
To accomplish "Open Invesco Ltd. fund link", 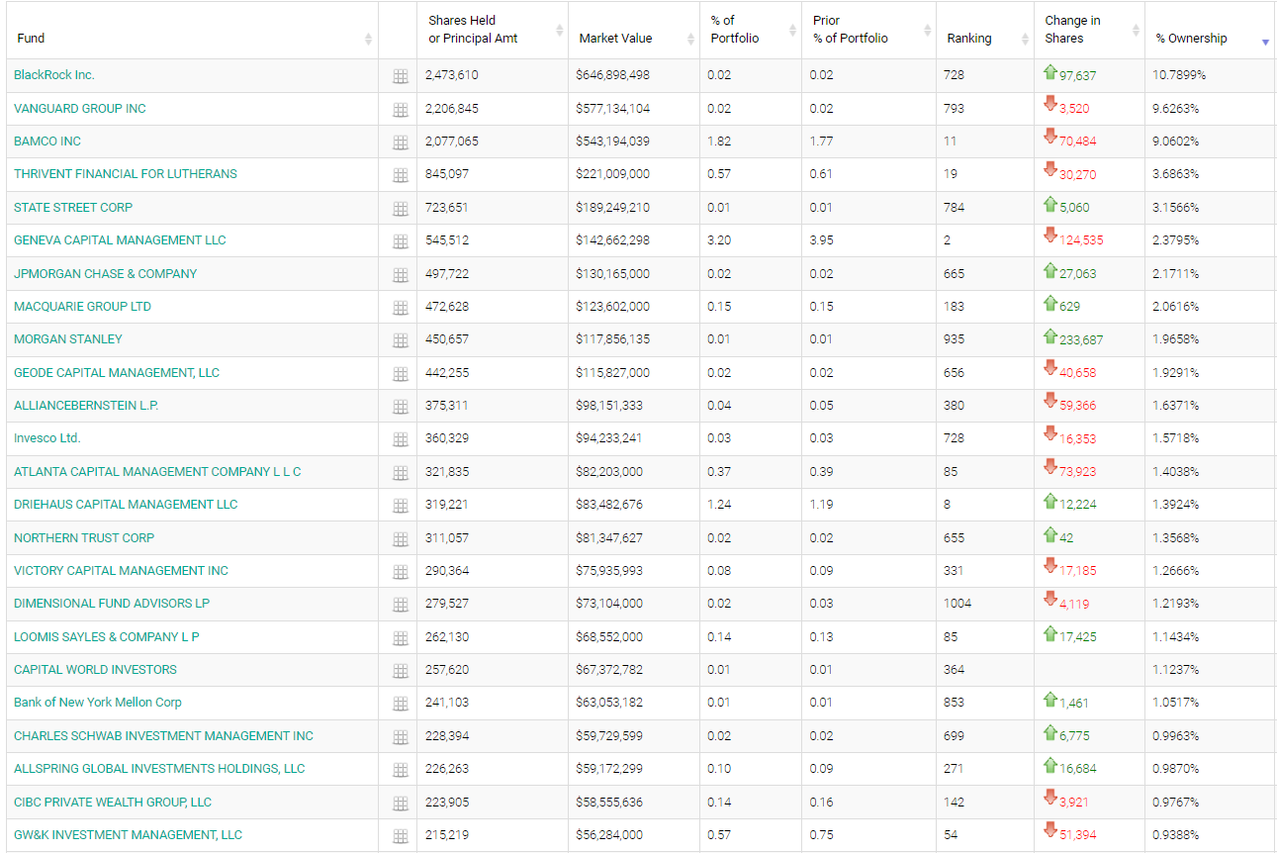I will pos(47,438).
